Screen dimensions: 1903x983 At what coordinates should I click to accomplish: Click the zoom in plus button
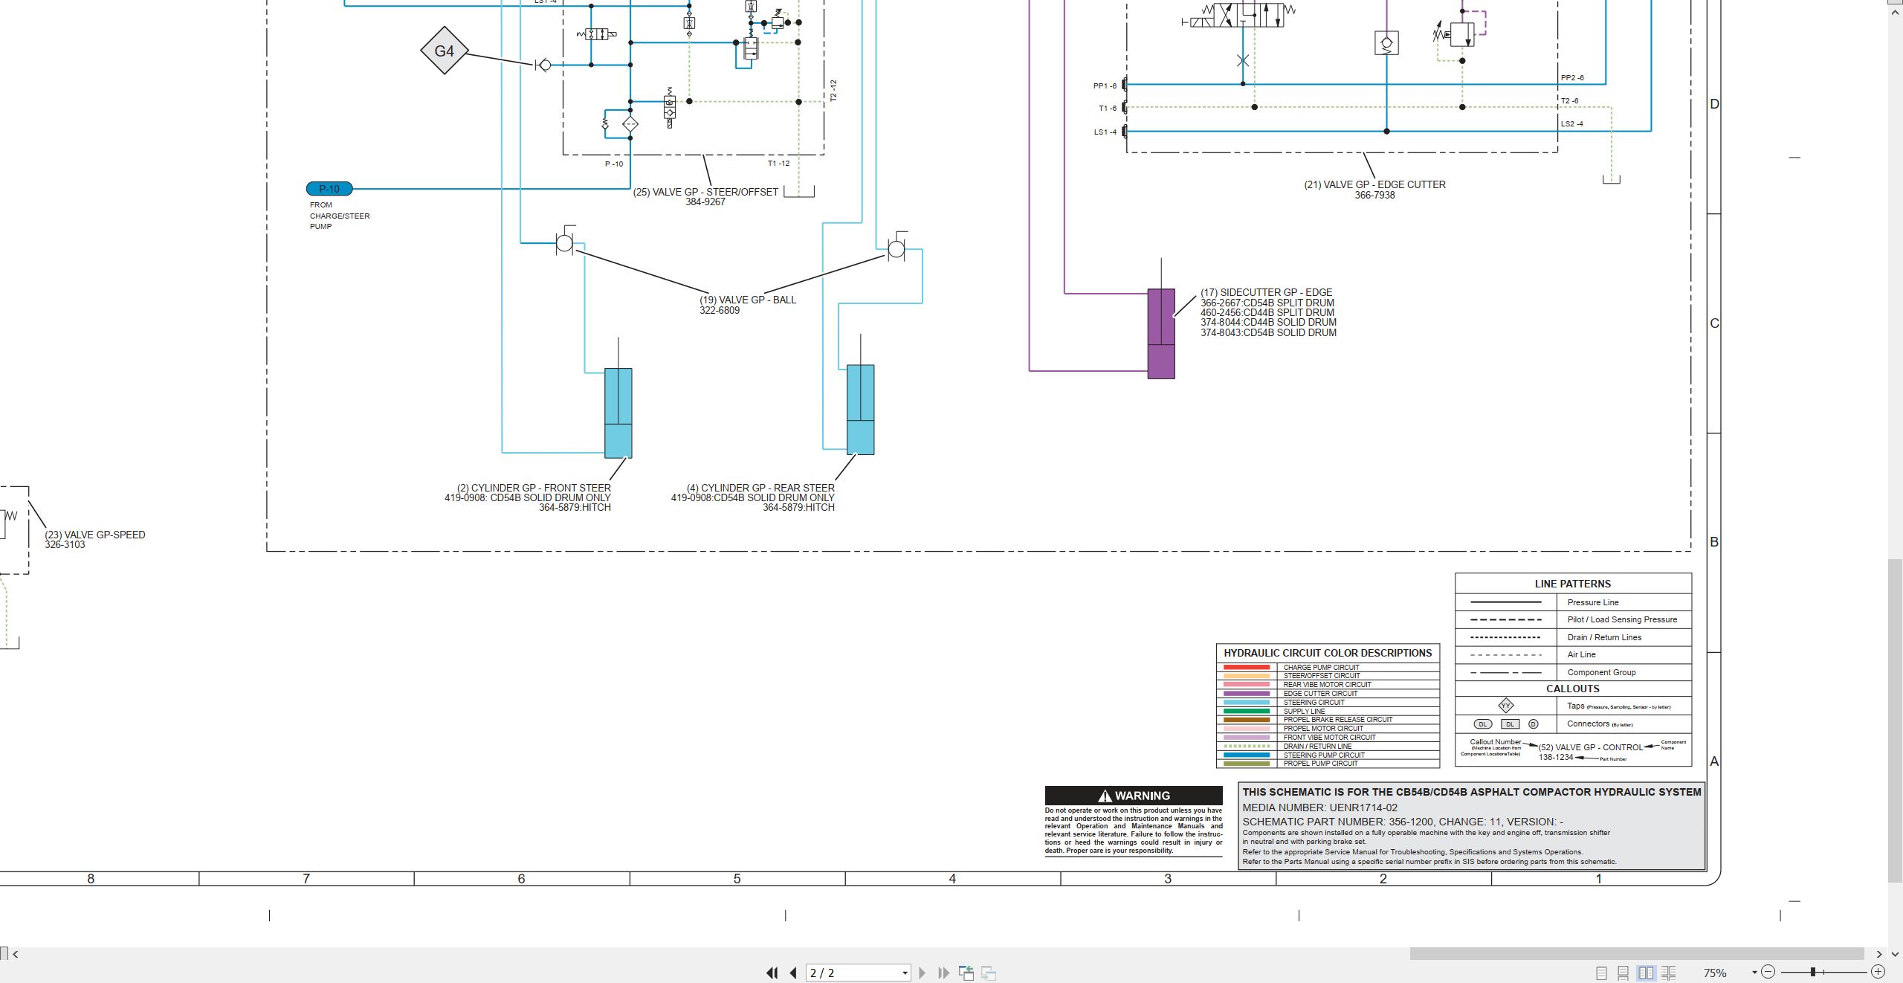coord(1878,972)
